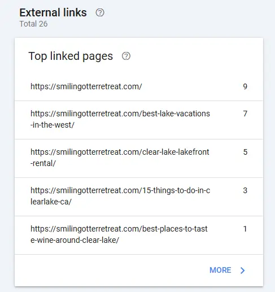
Task: Click the wrapped "learlake-ca/" URL line
Action: pyautogui.click(x=51, y=202)
